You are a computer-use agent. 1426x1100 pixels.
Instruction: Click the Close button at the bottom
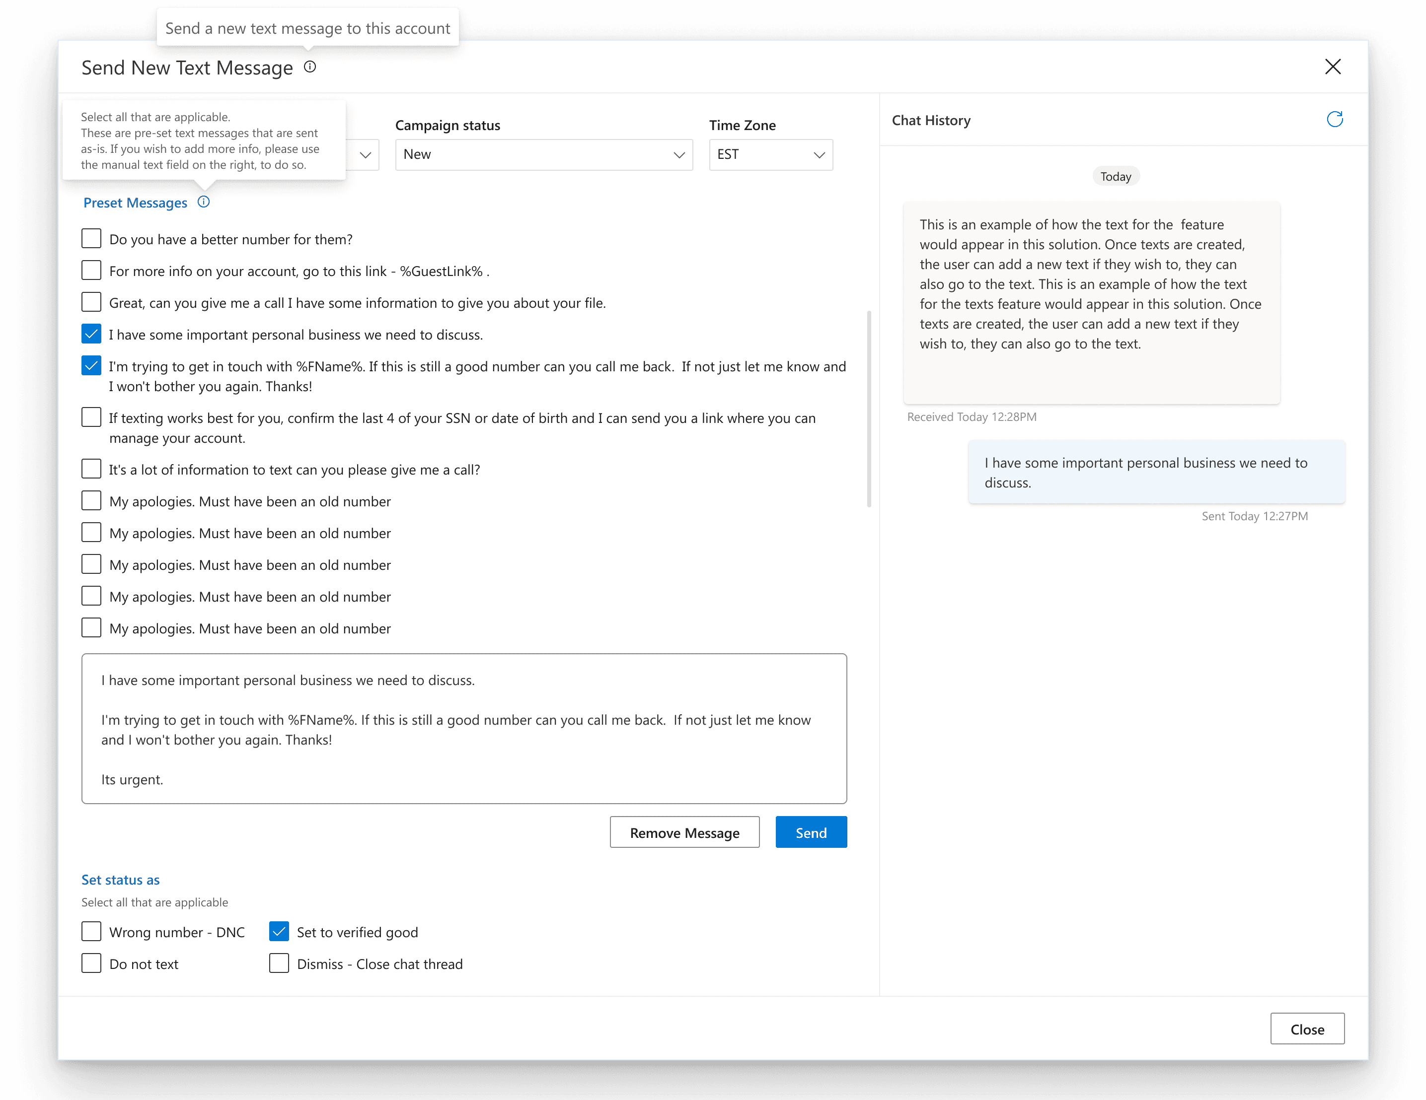(x=1306, y=1029)
